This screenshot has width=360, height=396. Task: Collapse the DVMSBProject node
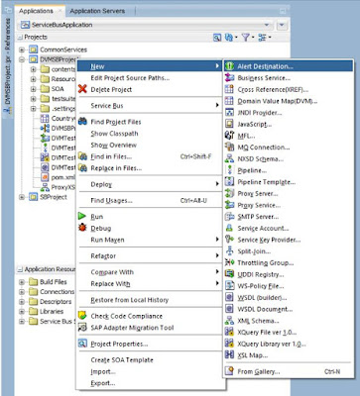22,59
